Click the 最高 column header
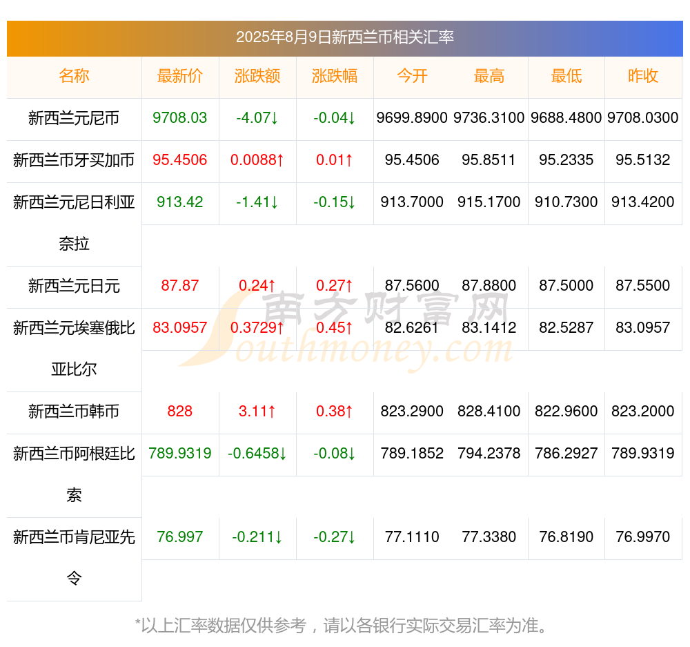The width and height of the screenshot is (690, 647). click(x=489, y=76)
